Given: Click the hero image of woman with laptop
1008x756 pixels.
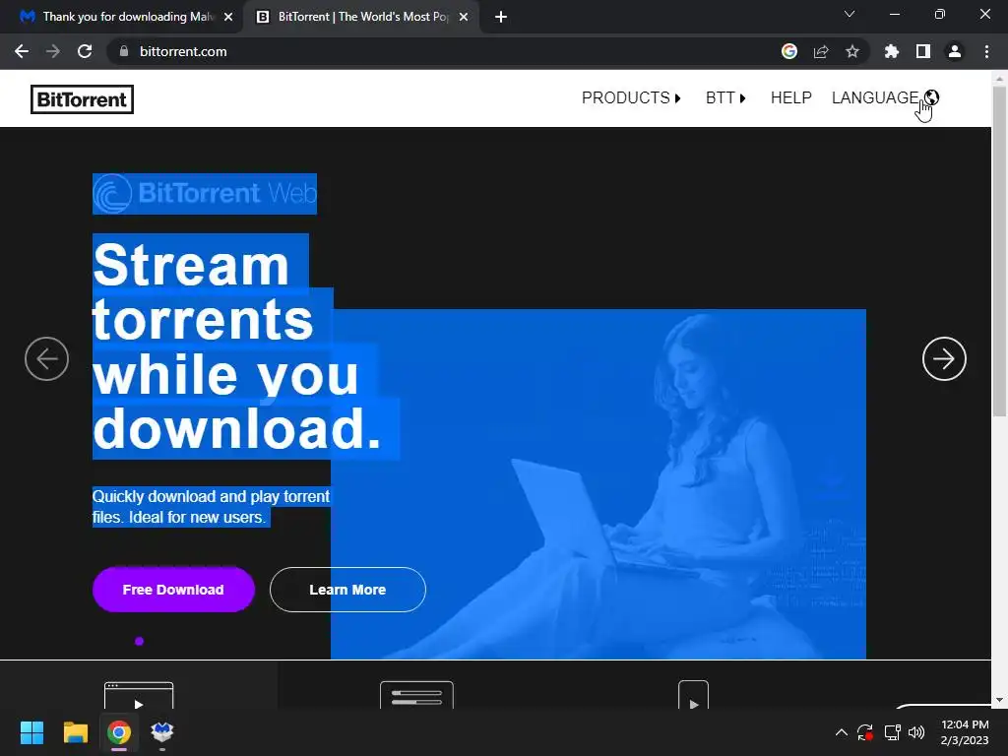Looking at the screenshot, I should coord(598,484).
